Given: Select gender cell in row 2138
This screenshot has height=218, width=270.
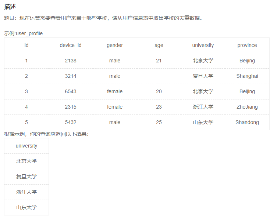Looking at the screenshot, I should click(115, 61).
